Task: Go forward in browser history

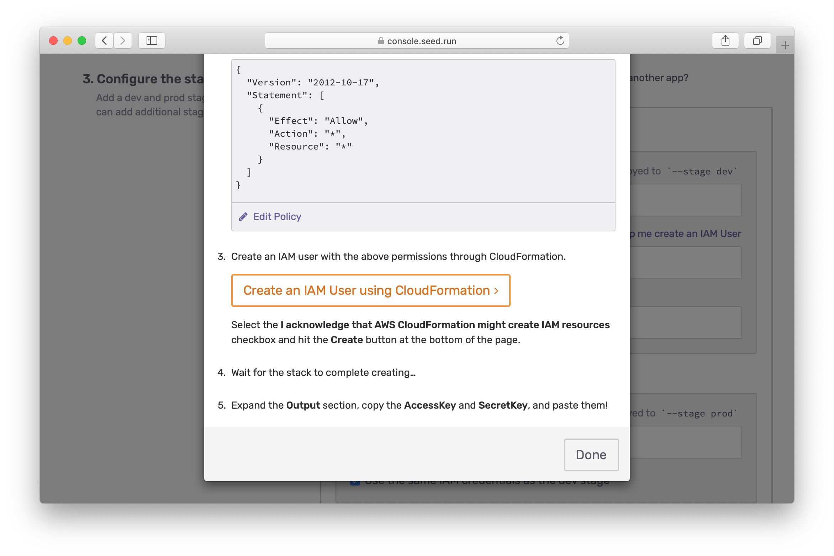Action: tap(123, 41)
